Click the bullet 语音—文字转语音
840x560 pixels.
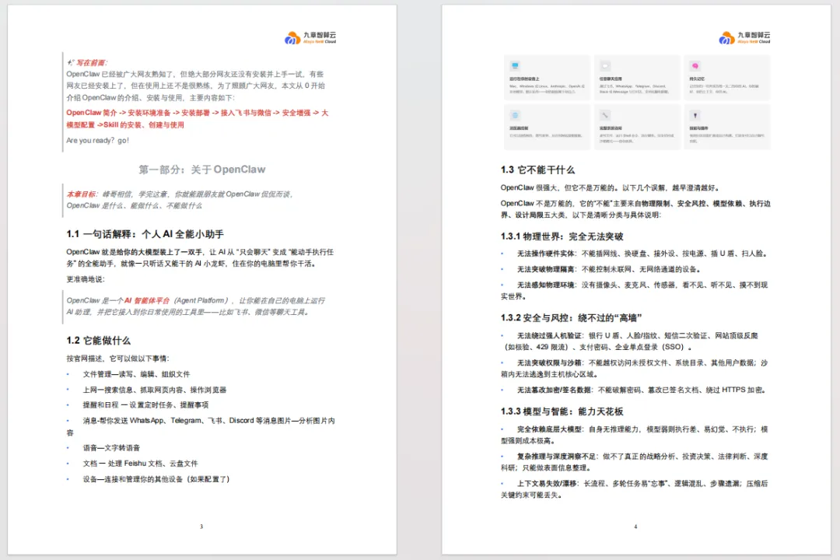coord(111,447)
